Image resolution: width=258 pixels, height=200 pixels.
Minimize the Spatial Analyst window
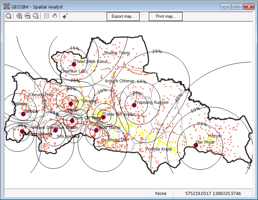pyautogui.click(x=225, y=7)
